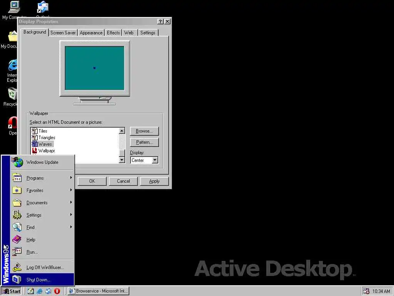The image size is (394, 296).
Task: Expand the Programs submenu arrow
Action: (x=71, y=178)
